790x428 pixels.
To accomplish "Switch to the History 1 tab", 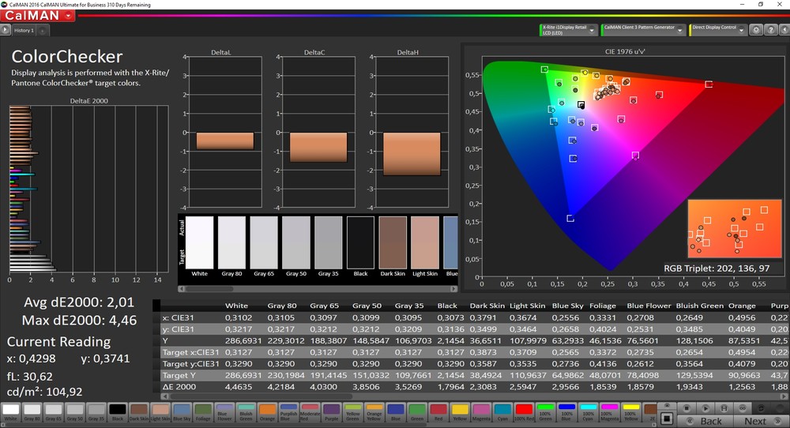I will tap(24, 30).
